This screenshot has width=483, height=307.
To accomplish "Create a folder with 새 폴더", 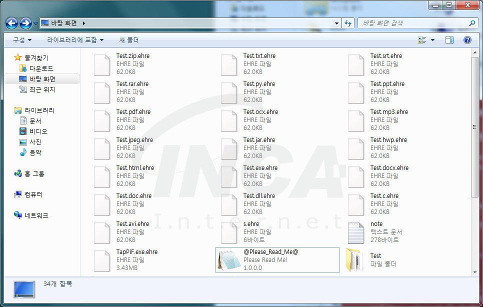I will pos(129,40).
